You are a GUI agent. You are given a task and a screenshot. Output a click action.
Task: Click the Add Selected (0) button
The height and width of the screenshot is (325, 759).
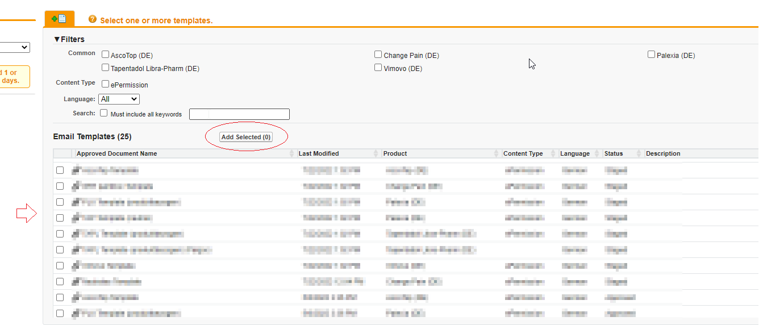point(246,137)
